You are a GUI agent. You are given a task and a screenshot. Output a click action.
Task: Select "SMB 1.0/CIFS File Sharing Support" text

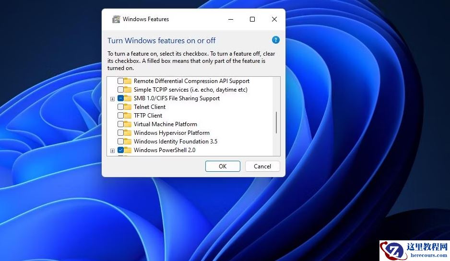[177, 98]
